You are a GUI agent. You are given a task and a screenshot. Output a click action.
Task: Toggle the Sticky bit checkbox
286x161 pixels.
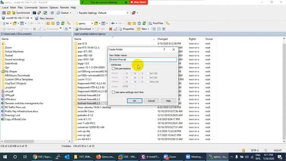147,81
